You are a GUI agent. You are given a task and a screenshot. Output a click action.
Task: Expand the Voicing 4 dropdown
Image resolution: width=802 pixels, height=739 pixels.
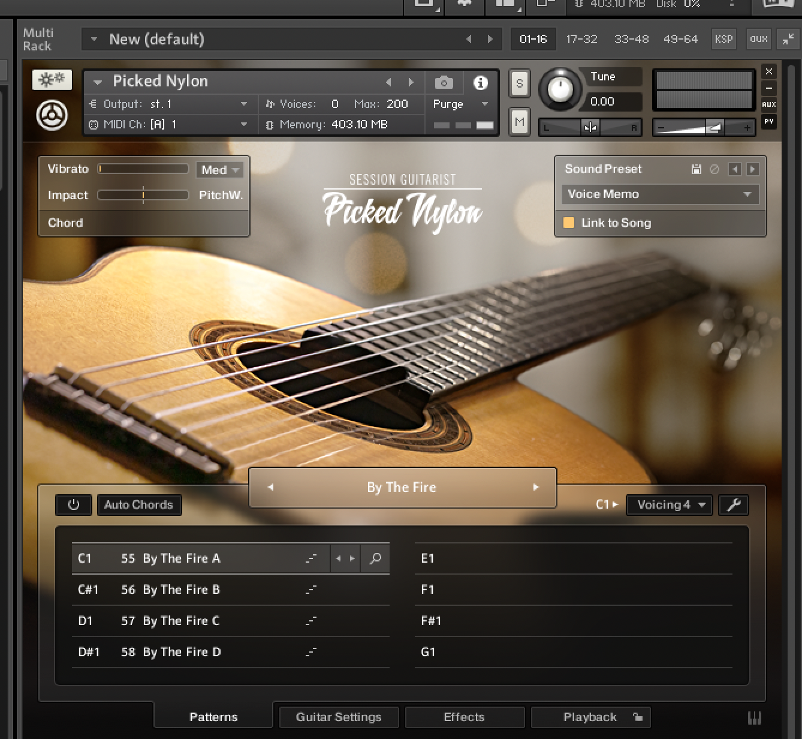point(669,505)
